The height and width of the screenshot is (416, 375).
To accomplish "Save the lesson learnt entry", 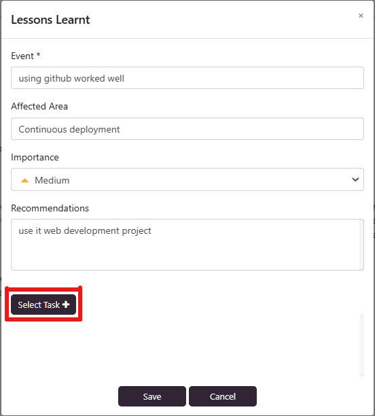I will pos(152,396).
